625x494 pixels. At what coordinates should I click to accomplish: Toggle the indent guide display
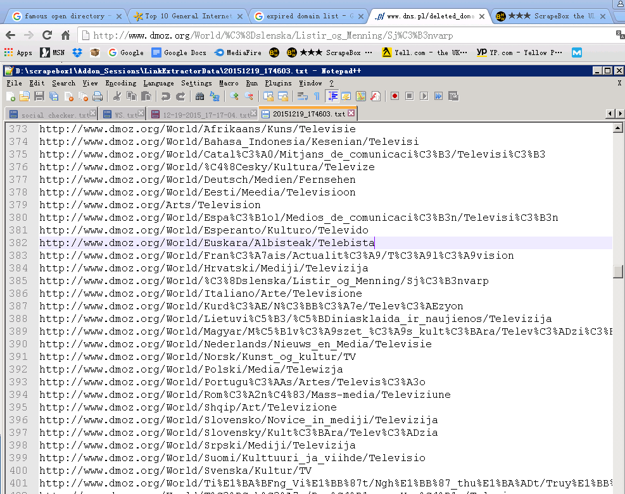[332, 96]
